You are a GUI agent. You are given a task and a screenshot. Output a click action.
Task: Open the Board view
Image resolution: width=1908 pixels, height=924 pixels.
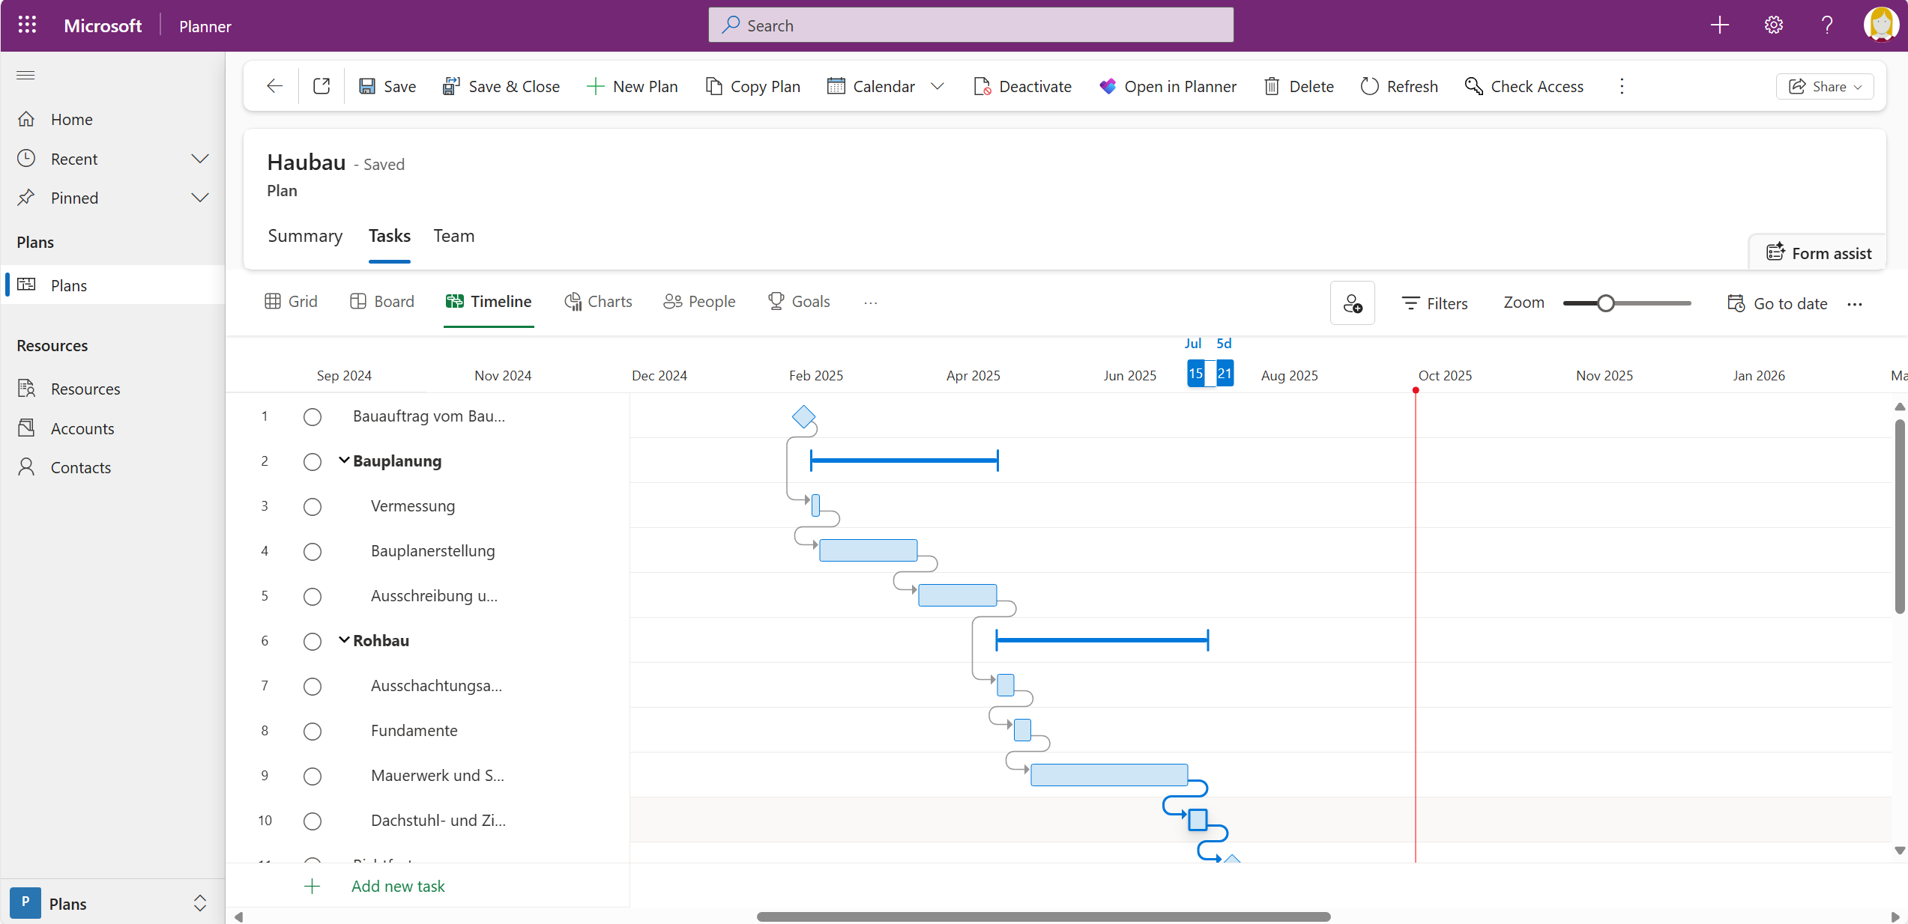click(382, 301)
